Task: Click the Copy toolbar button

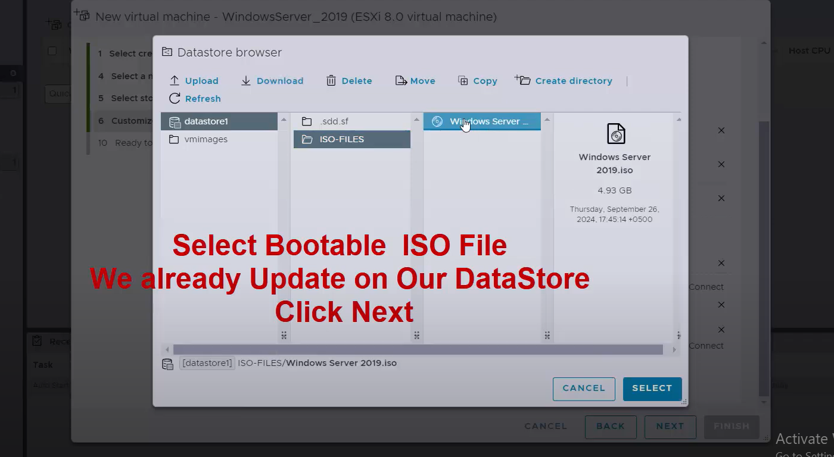Action: 478,81
